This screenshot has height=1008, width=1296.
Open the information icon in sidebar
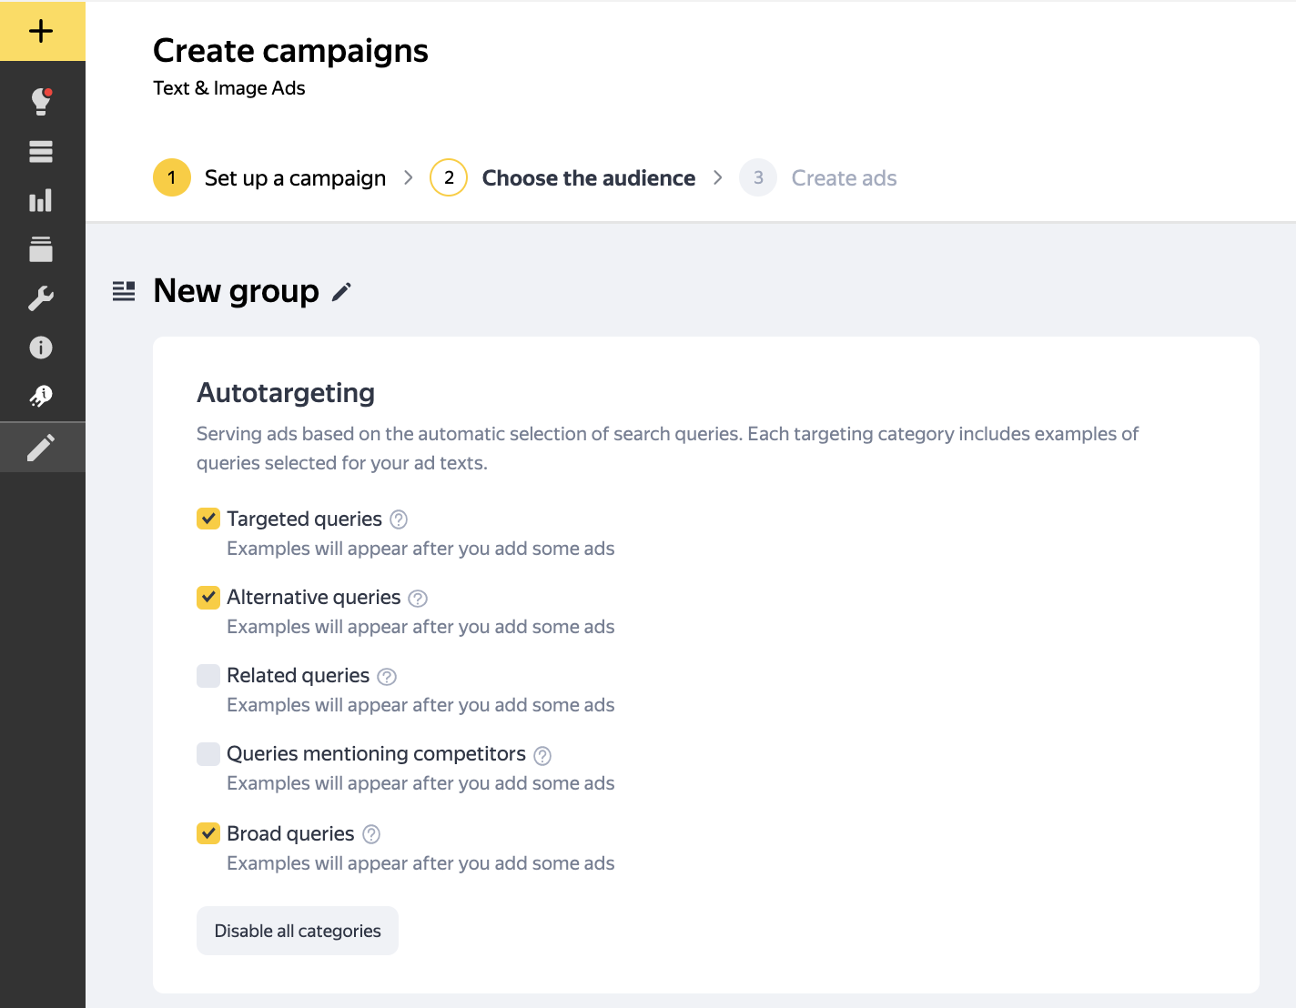point(41,348)
